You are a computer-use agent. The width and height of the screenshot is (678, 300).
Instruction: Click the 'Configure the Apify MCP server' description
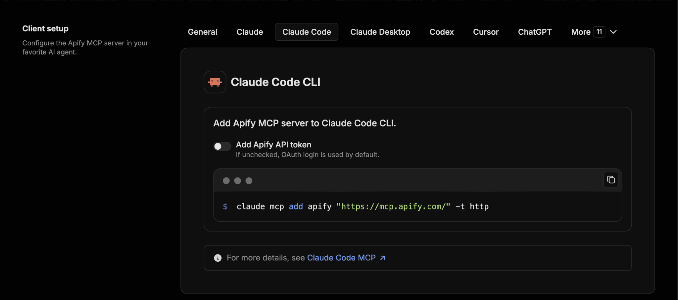click(85, 48)
